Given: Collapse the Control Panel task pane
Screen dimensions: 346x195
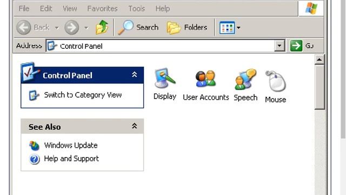Looking at the screenshot, I should coord(135,75).
